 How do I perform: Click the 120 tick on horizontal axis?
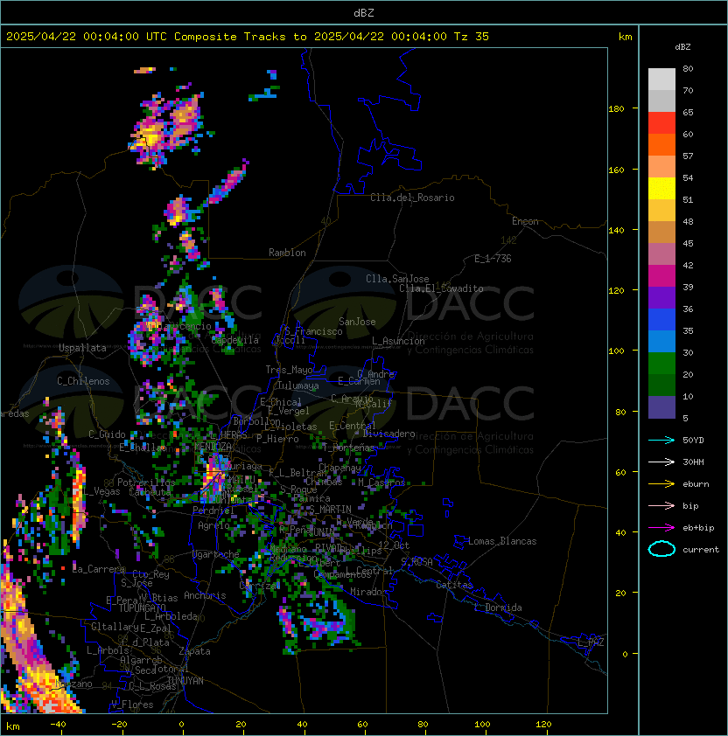pos(543,725)
